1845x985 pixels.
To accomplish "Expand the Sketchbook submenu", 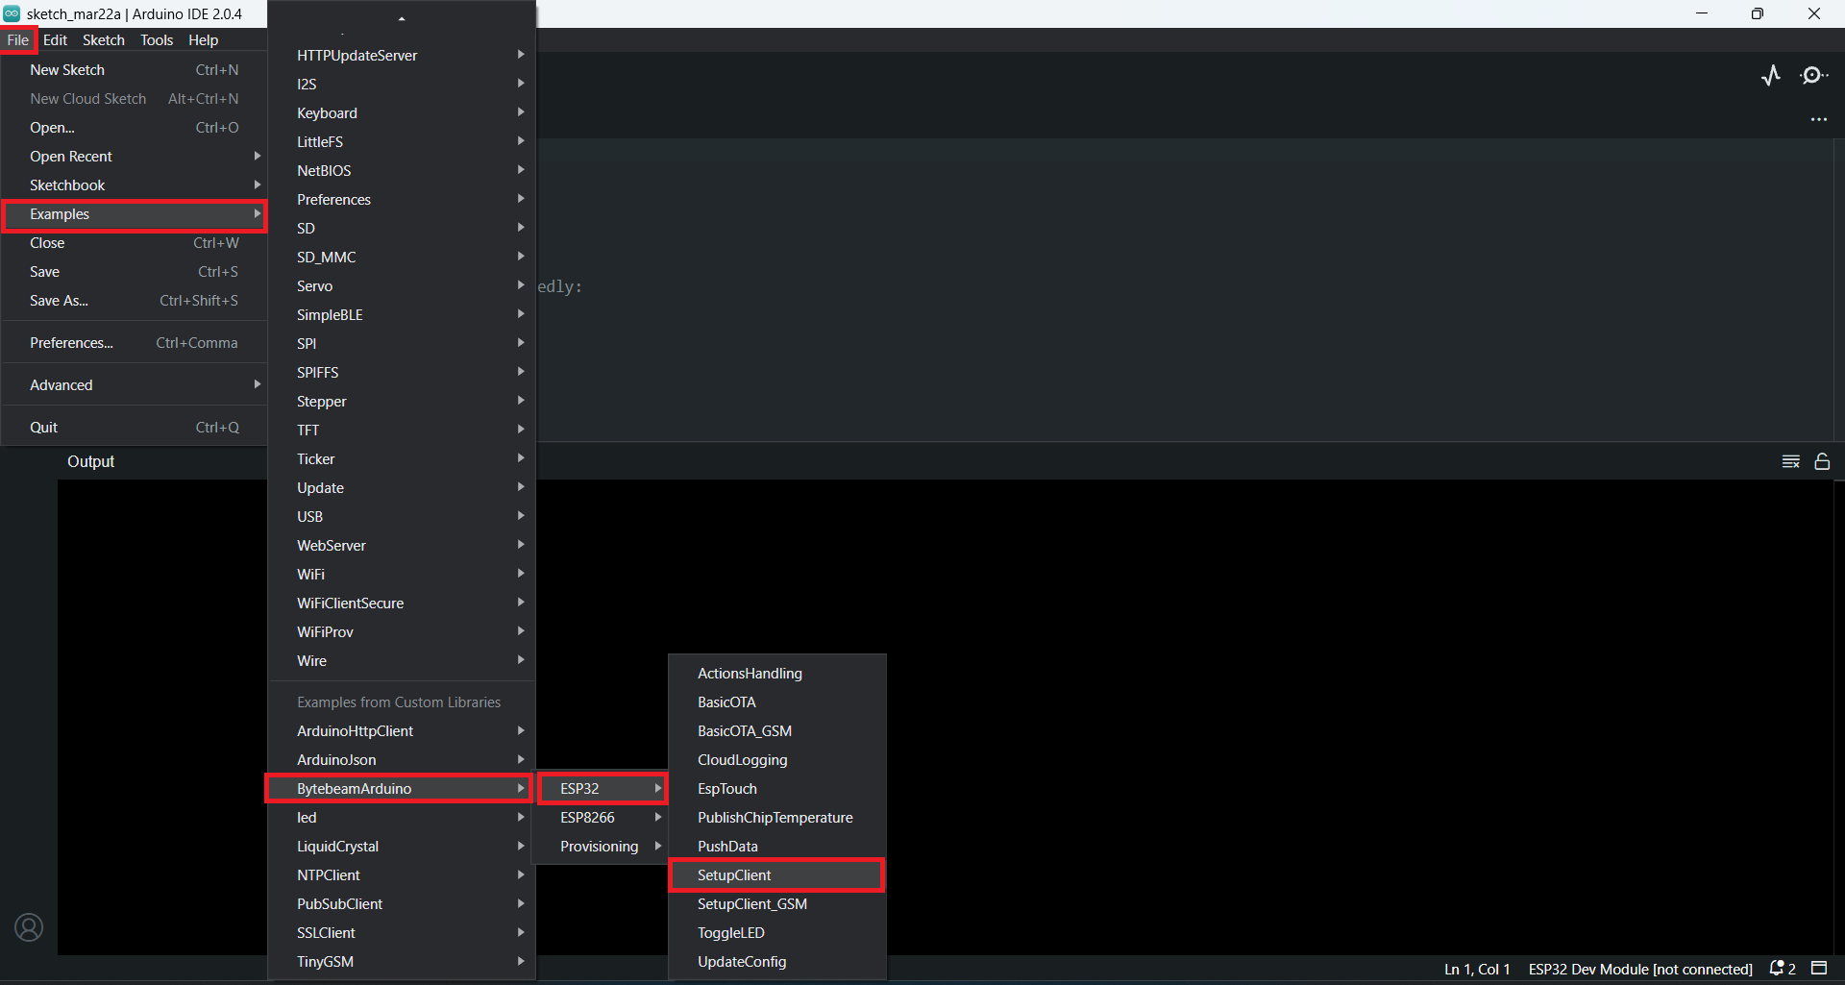I will (134, 185).
